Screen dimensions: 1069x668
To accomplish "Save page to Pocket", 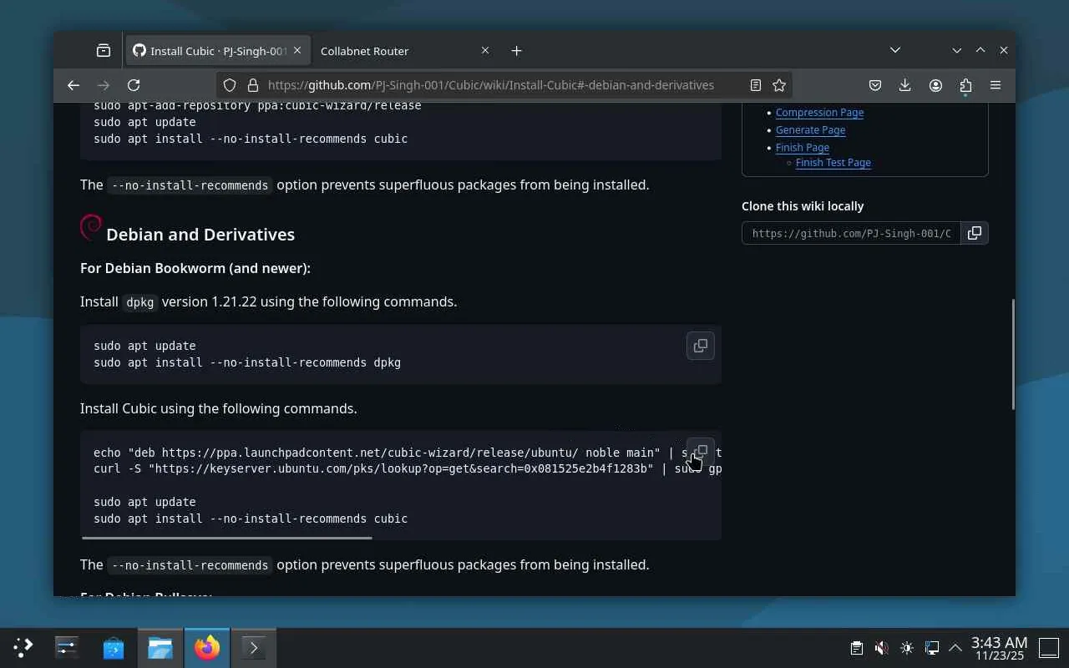I will pyautogui.click(x=875, y=85).
